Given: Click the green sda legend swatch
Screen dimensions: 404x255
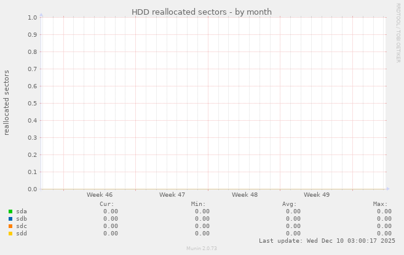Looking at the screenshot, I should click(x=10, y=211).
